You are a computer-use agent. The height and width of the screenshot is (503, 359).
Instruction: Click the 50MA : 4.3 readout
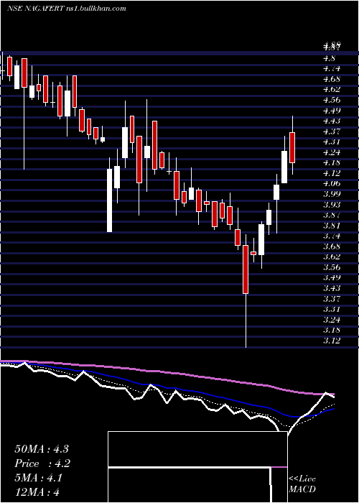[x=42, y=449]
